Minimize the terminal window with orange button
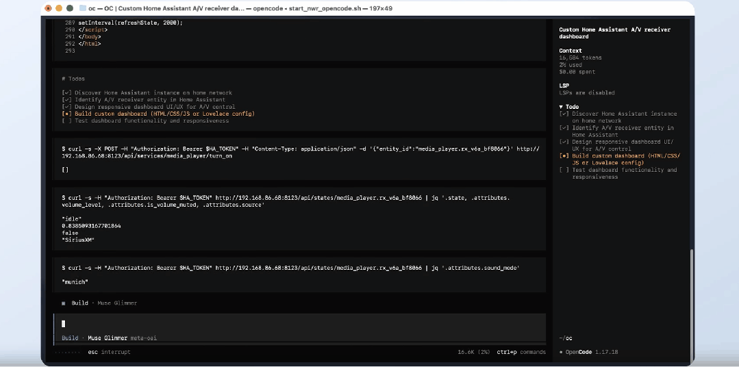 (x=59, y=8)
